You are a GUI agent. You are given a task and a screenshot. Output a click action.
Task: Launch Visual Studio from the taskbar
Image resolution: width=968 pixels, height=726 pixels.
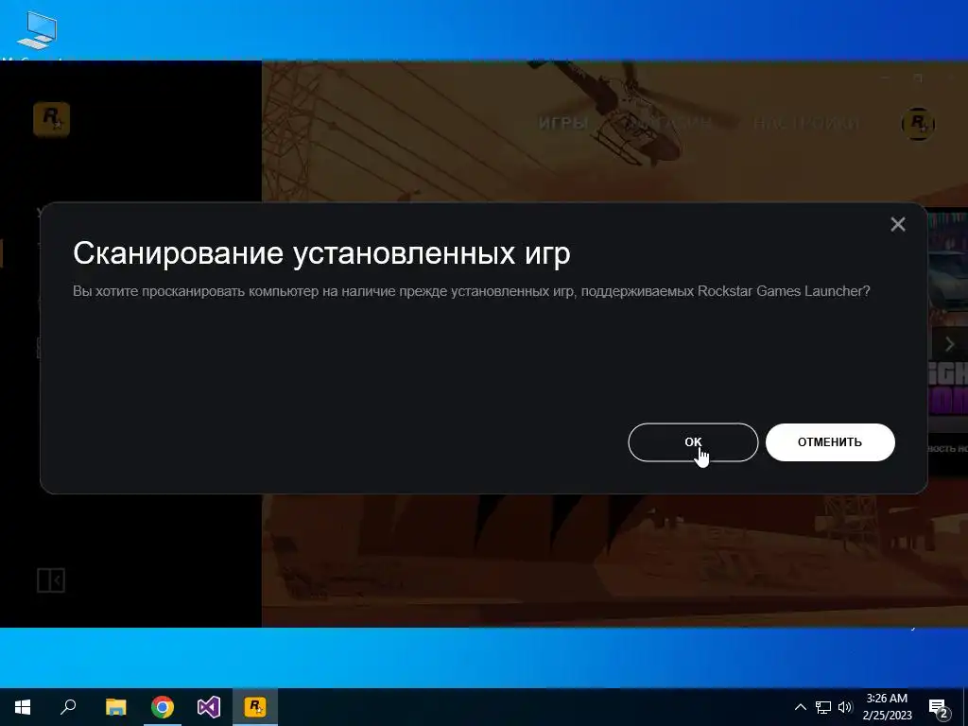click(x=209, y=707)
